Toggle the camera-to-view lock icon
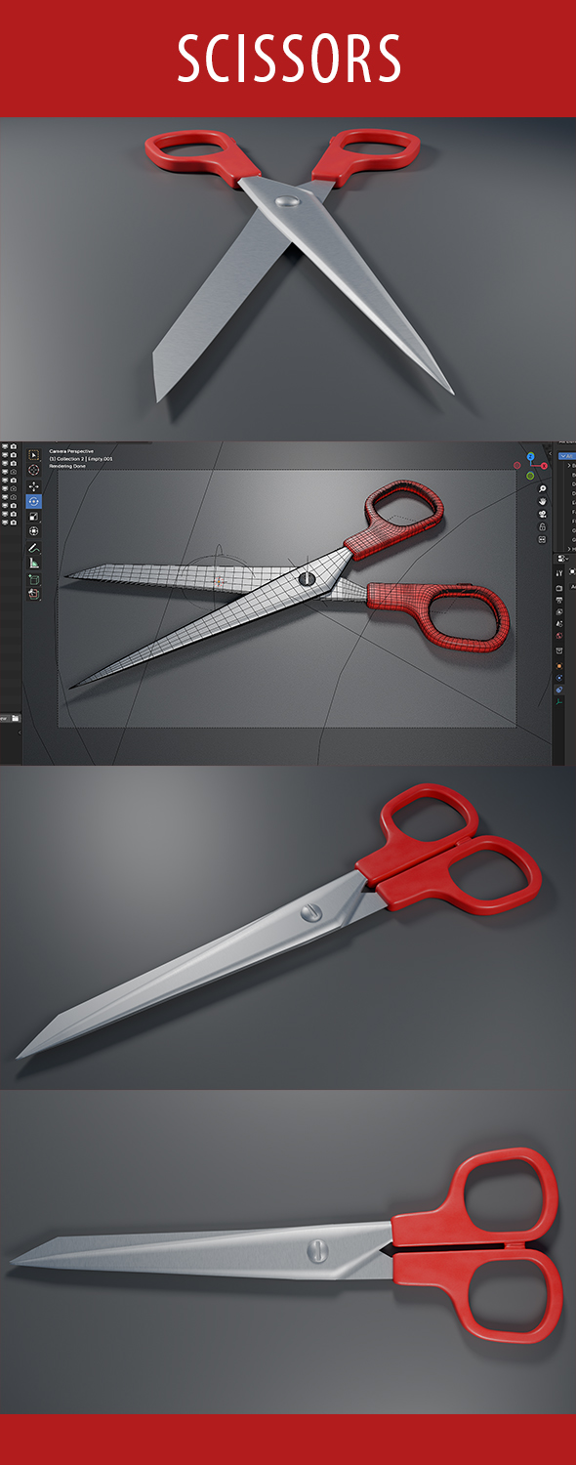This screenshot has height=1465, width=576. 542,527
